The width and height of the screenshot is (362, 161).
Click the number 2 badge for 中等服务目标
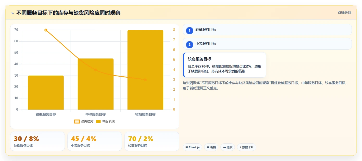click(x=190, y=44)
